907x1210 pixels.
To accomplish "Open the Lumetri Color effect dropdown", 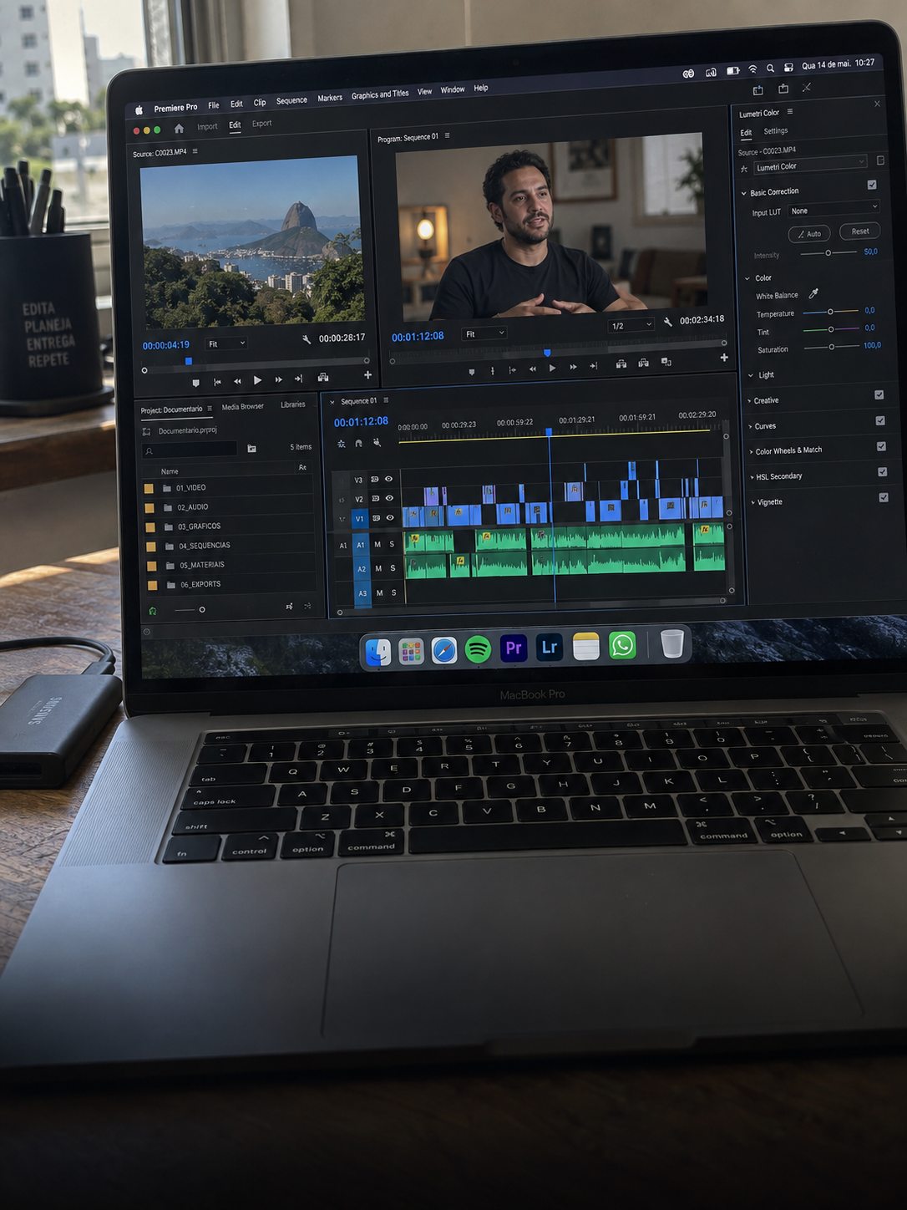I will coord(810,165).
